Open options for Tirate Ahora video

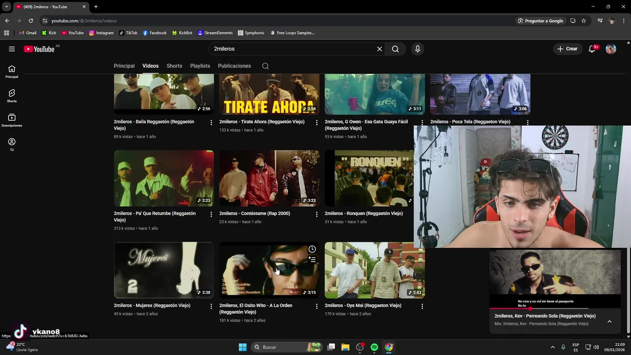click(x=316, y=122)
